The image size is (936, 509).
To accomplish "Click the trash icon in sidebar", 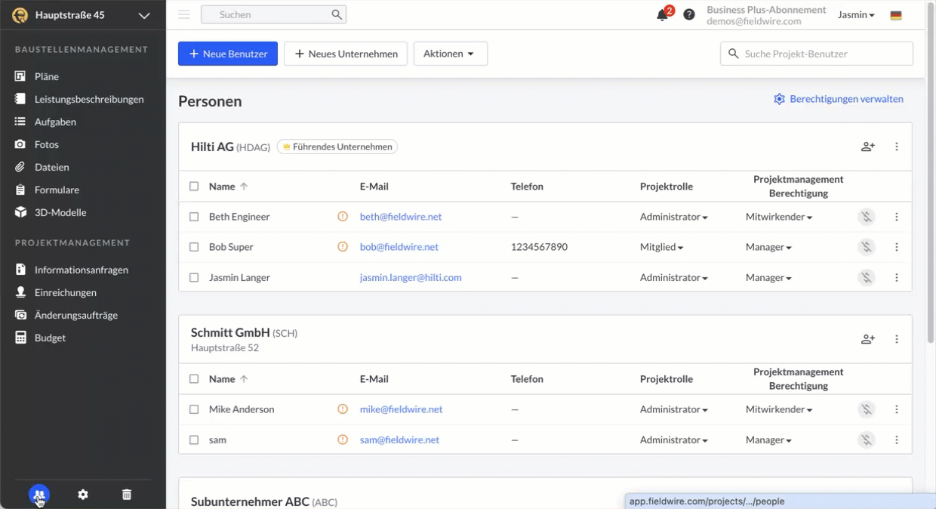I will click(x=127, y=495).
